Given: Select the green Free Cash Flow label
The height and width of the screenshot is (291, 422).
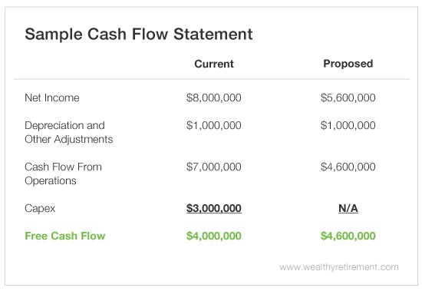Looking at the screenshot, I should (65, 236).
